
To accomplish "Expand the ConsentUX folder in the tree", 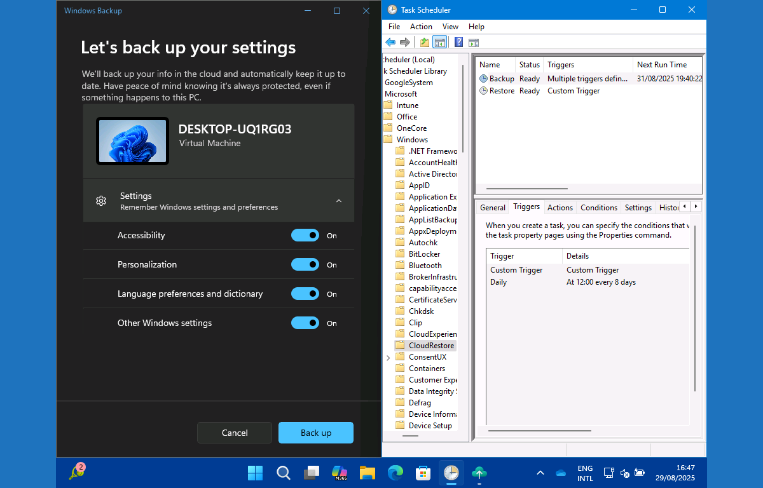I will point(388,358).
